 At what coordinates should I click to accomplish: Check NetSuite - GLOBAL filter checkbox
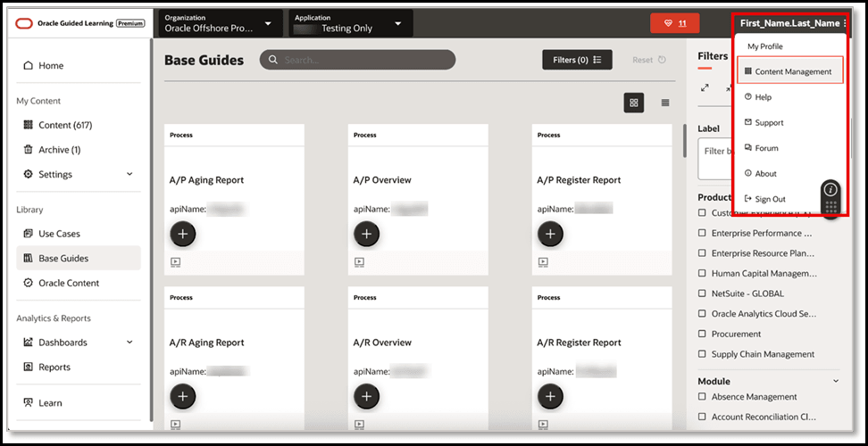pyautogui.click(x=702, y=293)
